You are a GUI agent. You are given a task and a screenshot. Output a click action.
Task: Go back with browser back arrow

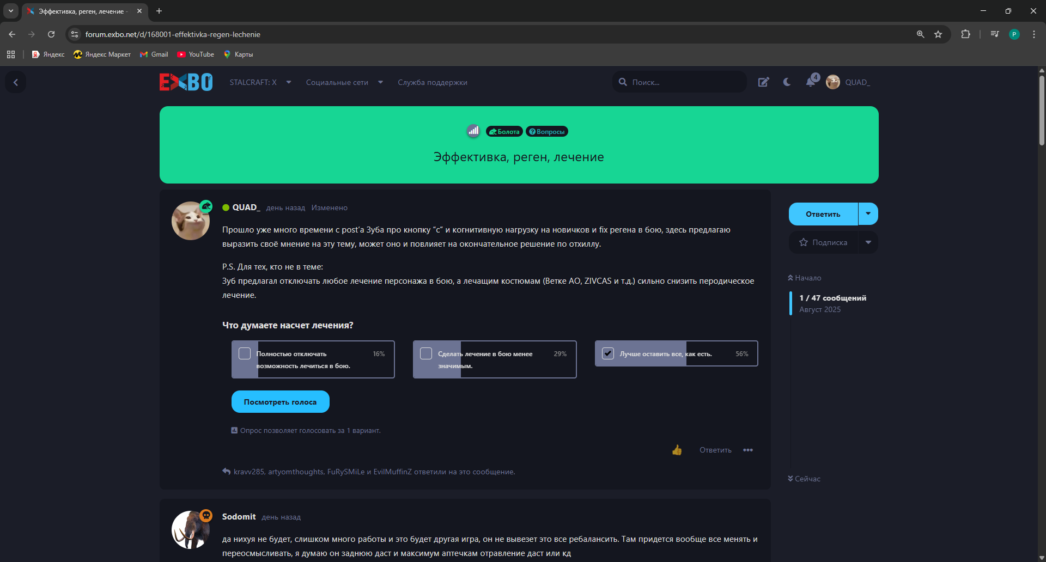coord(12,34)
